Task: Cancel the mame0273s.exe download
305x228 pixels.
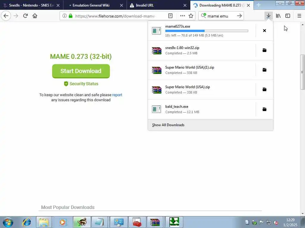Action: tap(264, 31)
